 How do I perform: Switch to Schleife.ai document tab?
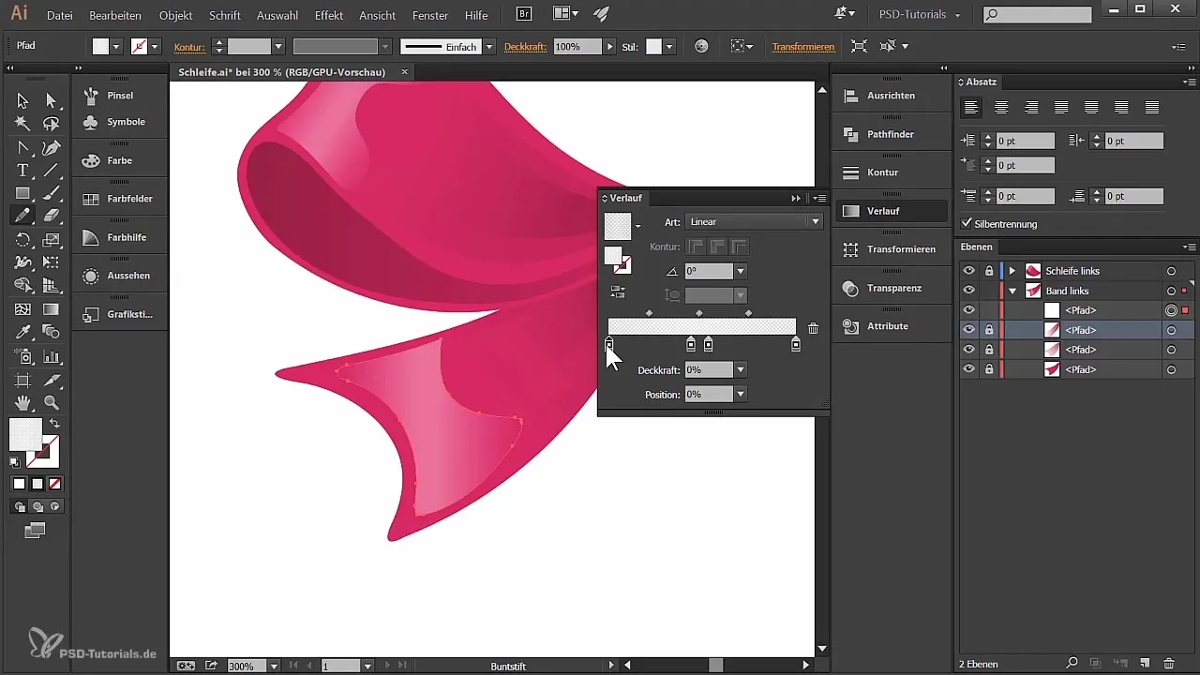coord(281,72)
